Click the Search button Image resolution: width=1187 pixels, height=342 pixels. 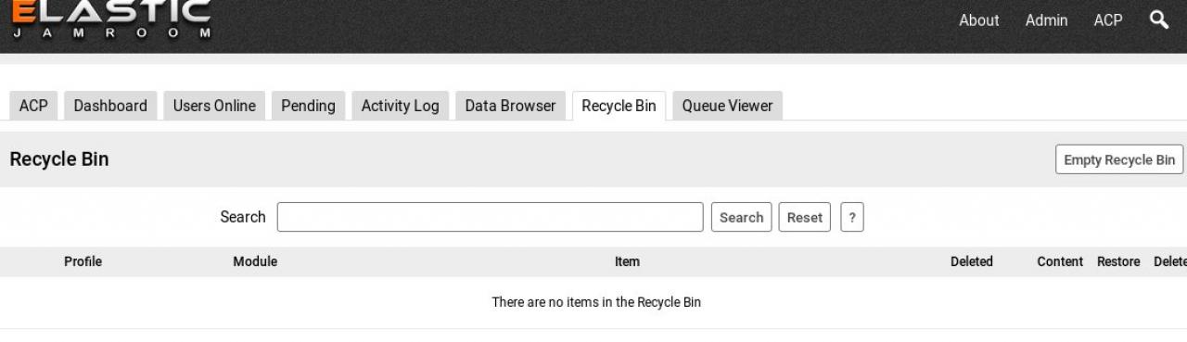pos(741,217)
